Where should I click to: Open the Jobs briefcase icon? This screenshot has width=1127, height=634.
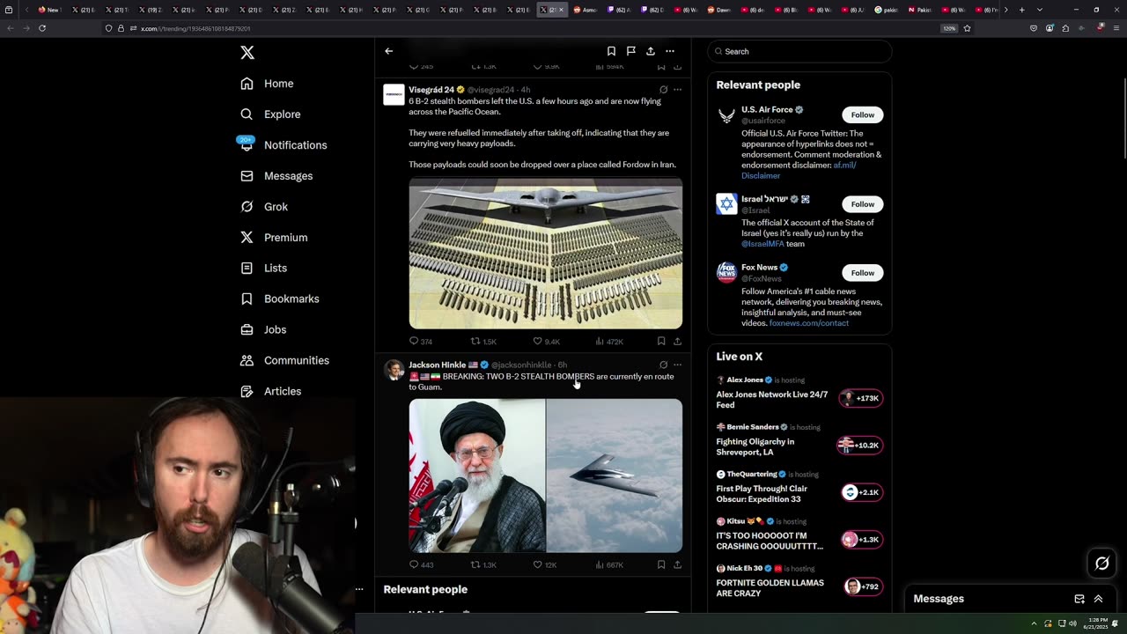coord(247,329)
